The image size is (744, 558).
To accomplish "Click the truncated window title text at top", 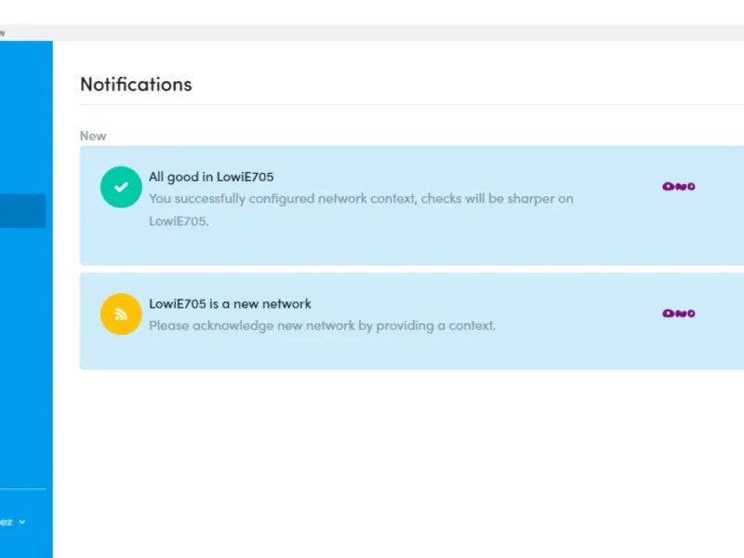I will pos(3,33).
